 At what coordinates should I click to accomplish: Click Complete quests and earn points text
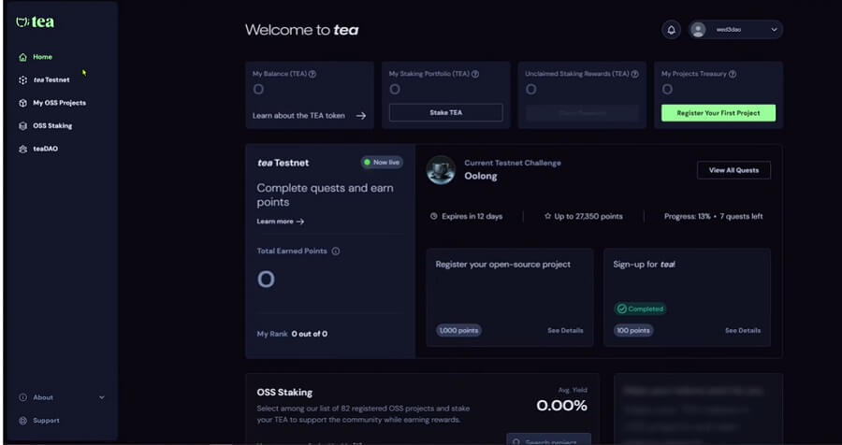pos(325,194)
